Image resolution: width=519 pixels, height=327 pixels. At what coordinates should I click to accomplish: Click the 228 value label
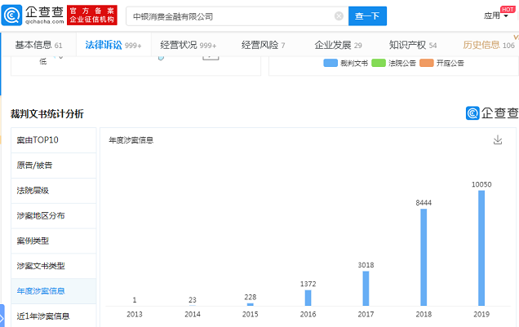[251, 298]
